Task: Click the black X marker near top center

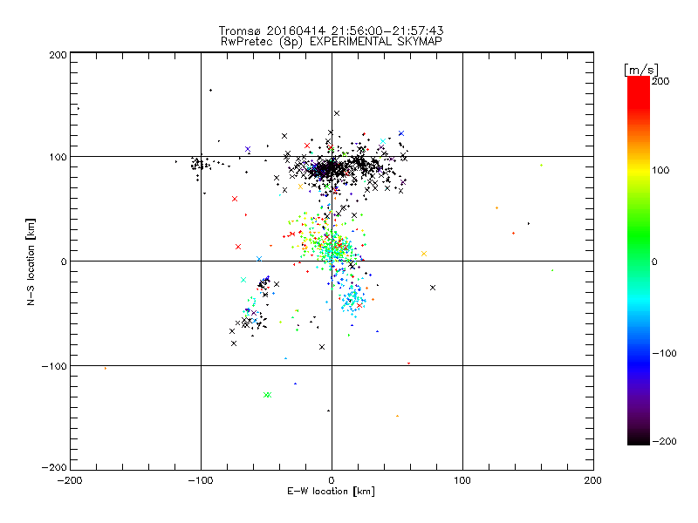Action: tap(337, 113)
